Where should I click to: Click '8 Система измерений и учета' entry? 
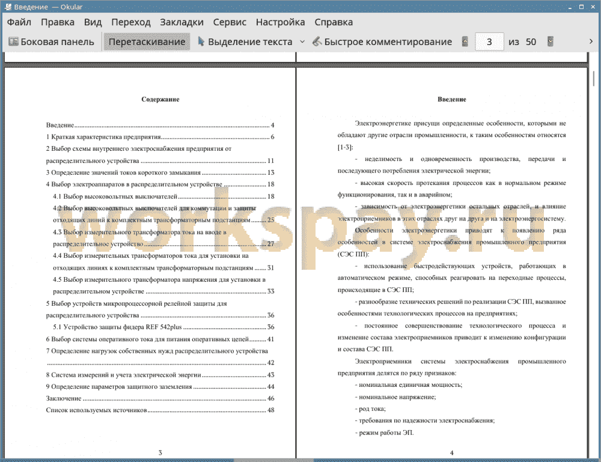point(160,375)
